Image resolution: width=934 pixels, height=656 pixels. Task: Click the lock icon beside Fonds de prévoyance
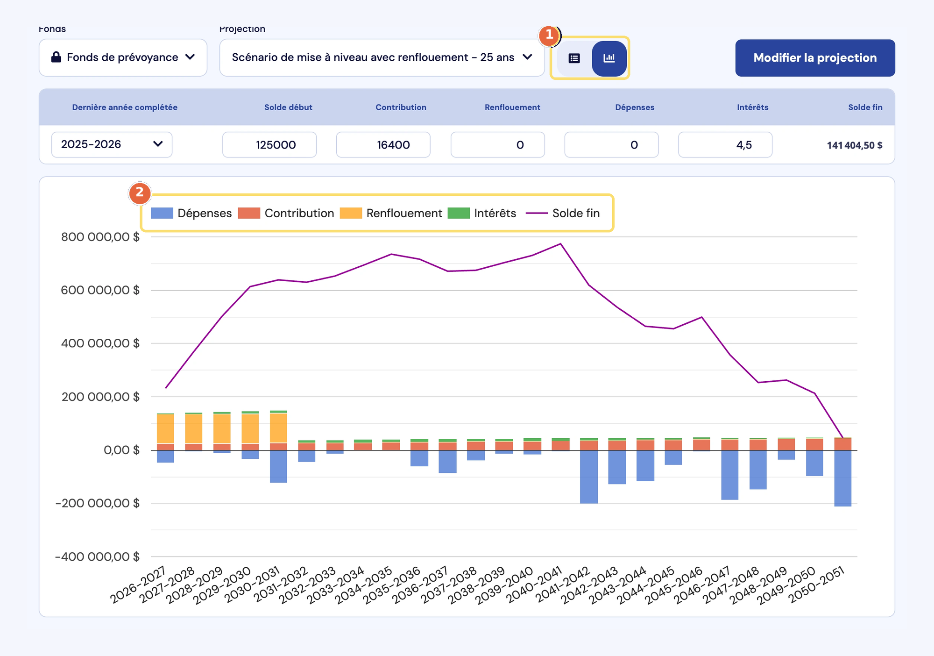56,57
